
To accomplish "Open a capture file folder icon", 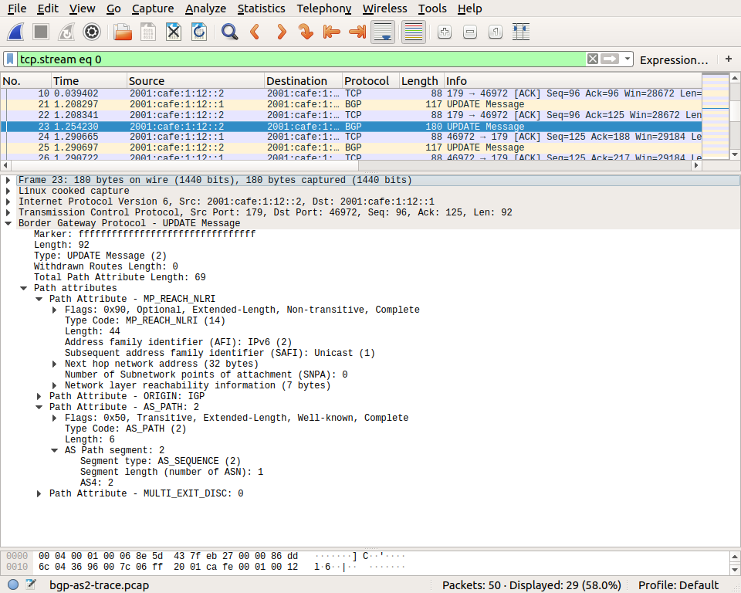I will 123,32.
